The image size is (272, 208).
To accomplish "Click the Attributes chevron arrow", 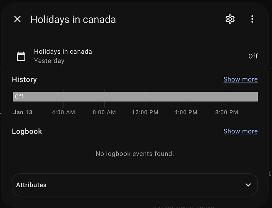I will pyautogui.click(x=248, y=185).
